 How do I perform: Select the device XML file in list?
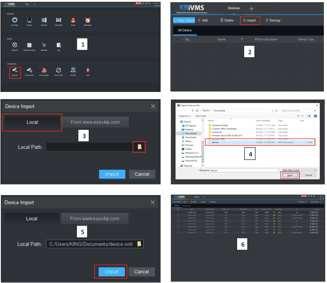[x=215, y=142]
